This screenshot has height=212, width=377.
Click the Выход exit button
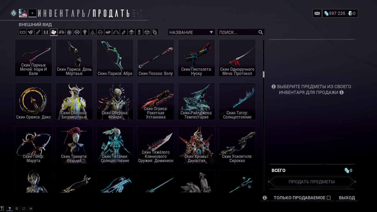[x=347, y=198]
